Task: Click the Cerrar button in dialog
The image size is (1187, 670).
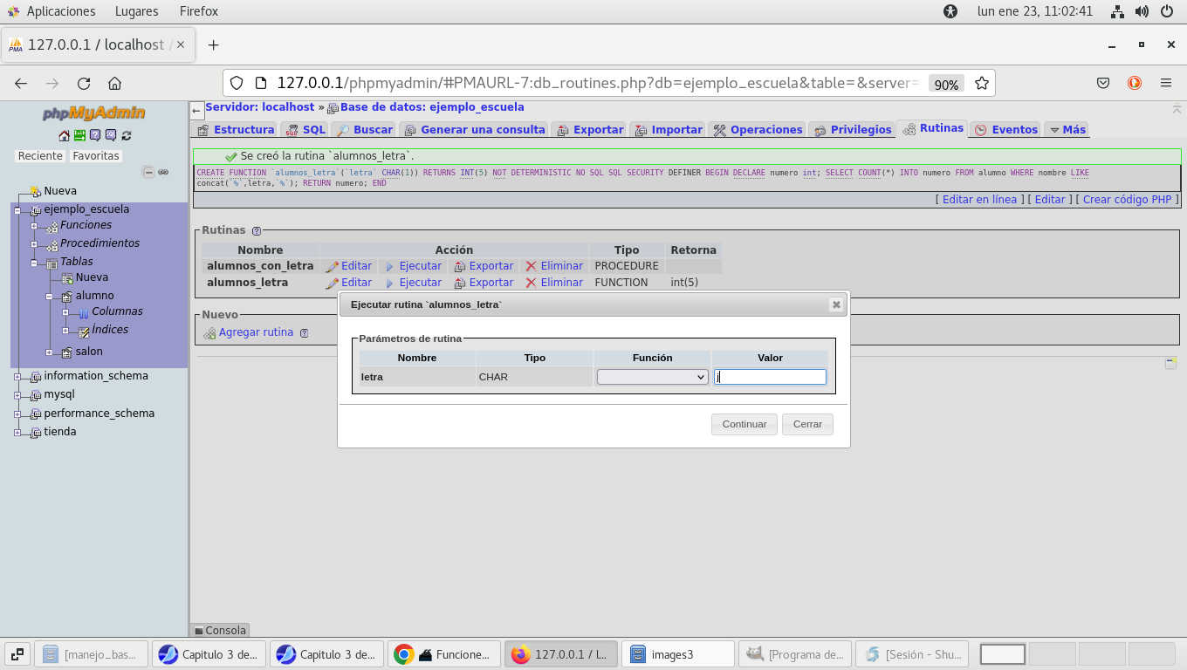Action: pyautogui.click(x=807, y=424)
